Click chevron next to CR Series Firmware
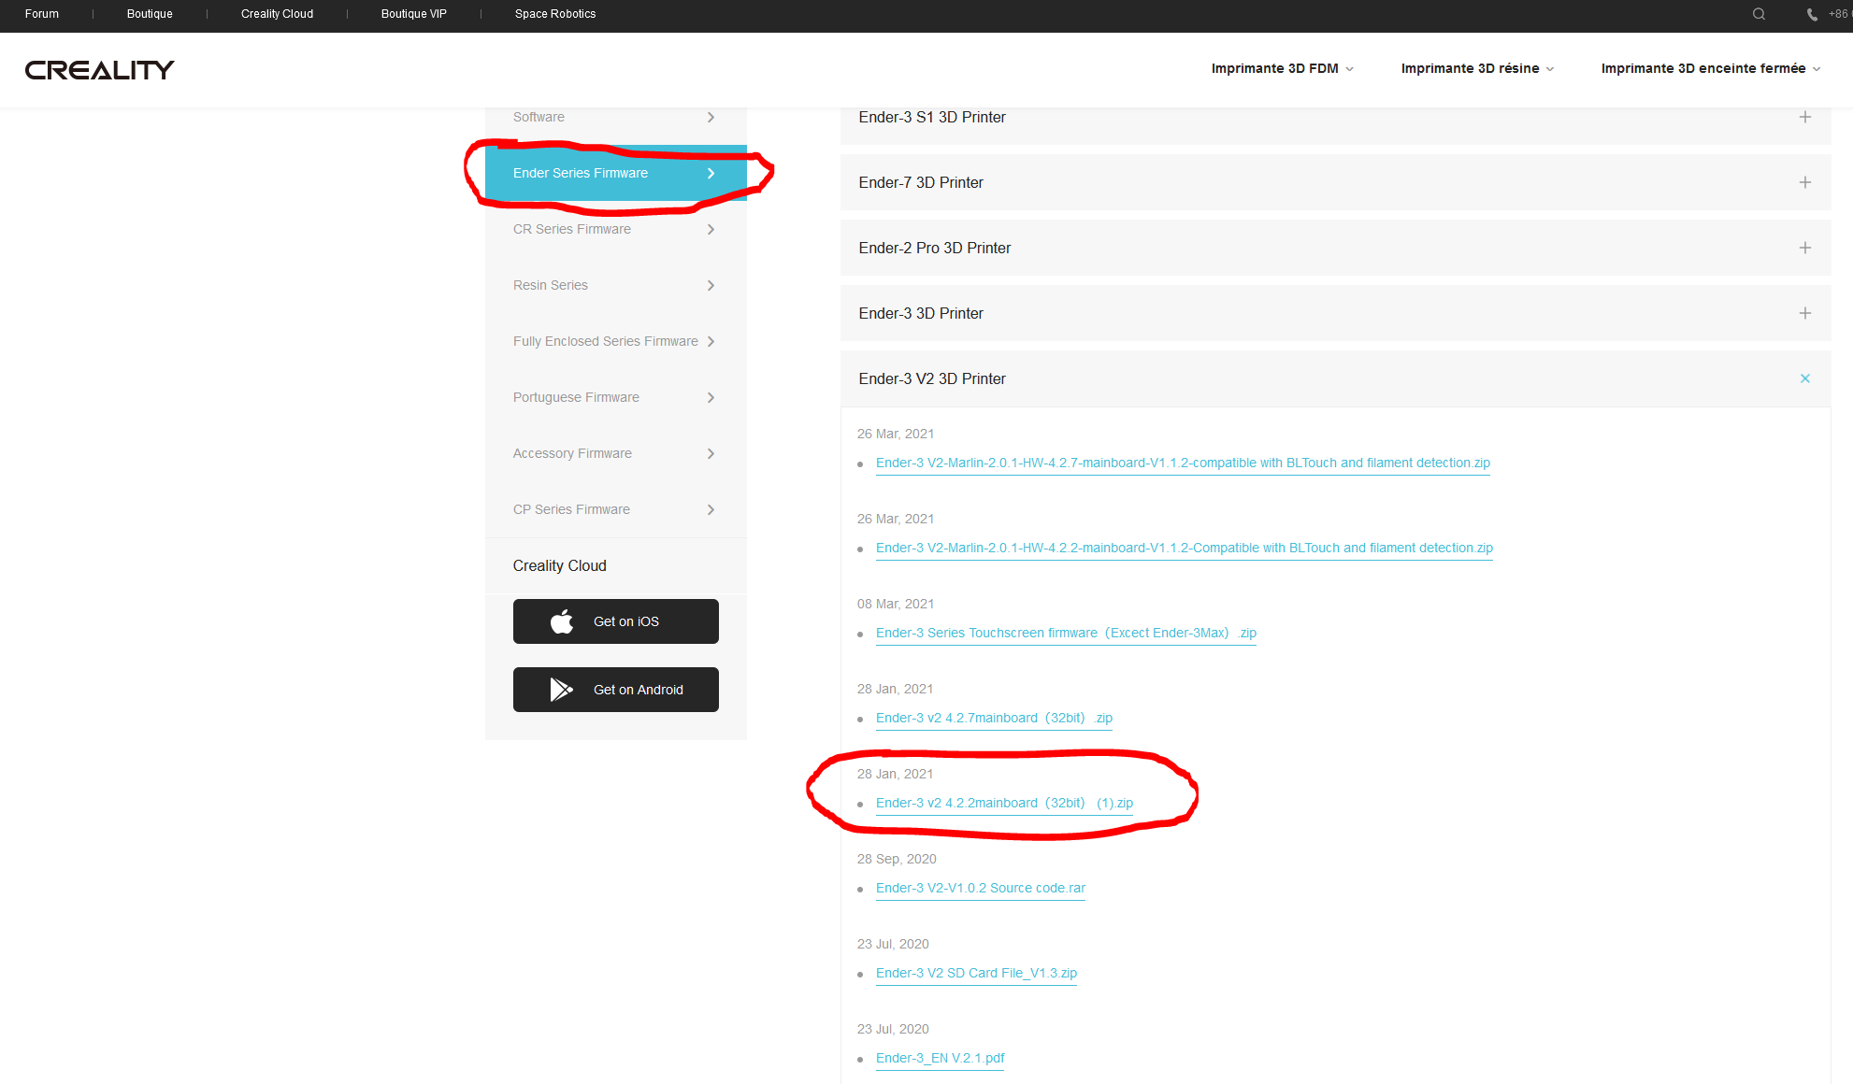Viewport: 1853px width, 1084px height. 711,229
